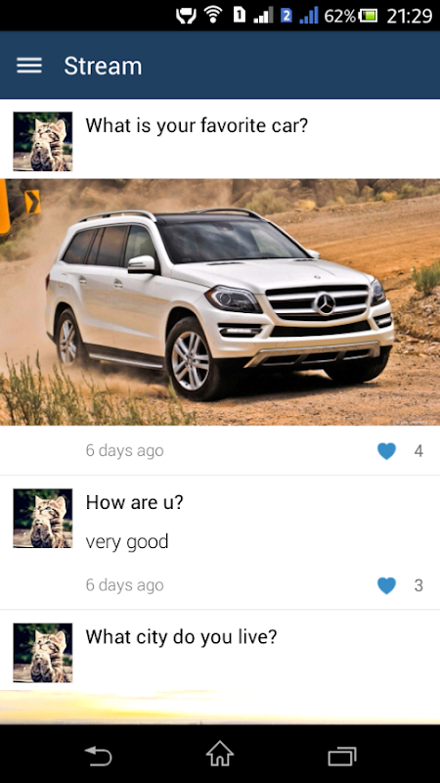The height and width of the screenshot is (783, 440).
Task: Tap the Android back navigation icon
Action: (98, 756)
